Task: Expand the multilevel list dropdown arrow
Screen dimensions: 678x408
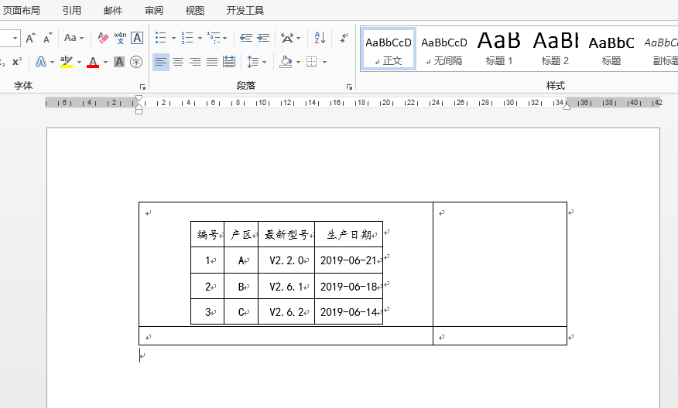Action: [225, 38]
